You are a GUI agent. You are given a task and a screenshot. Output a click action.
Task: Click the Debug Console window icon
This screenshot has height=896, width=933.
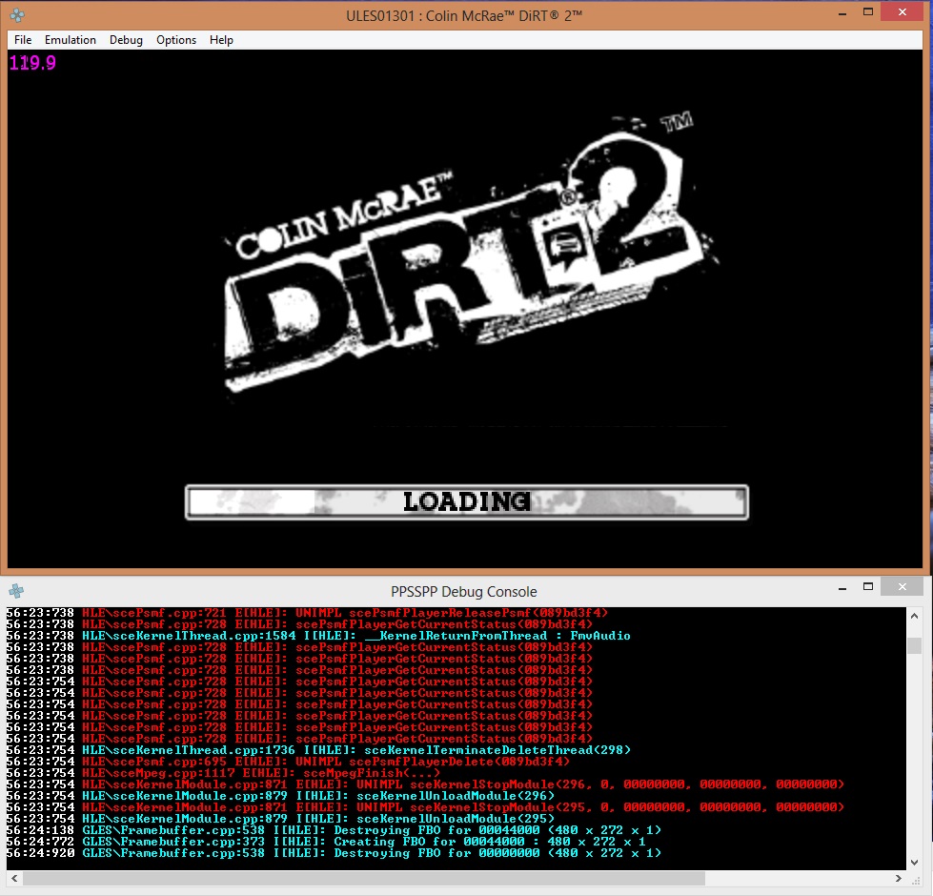click(x=16, y=591)
